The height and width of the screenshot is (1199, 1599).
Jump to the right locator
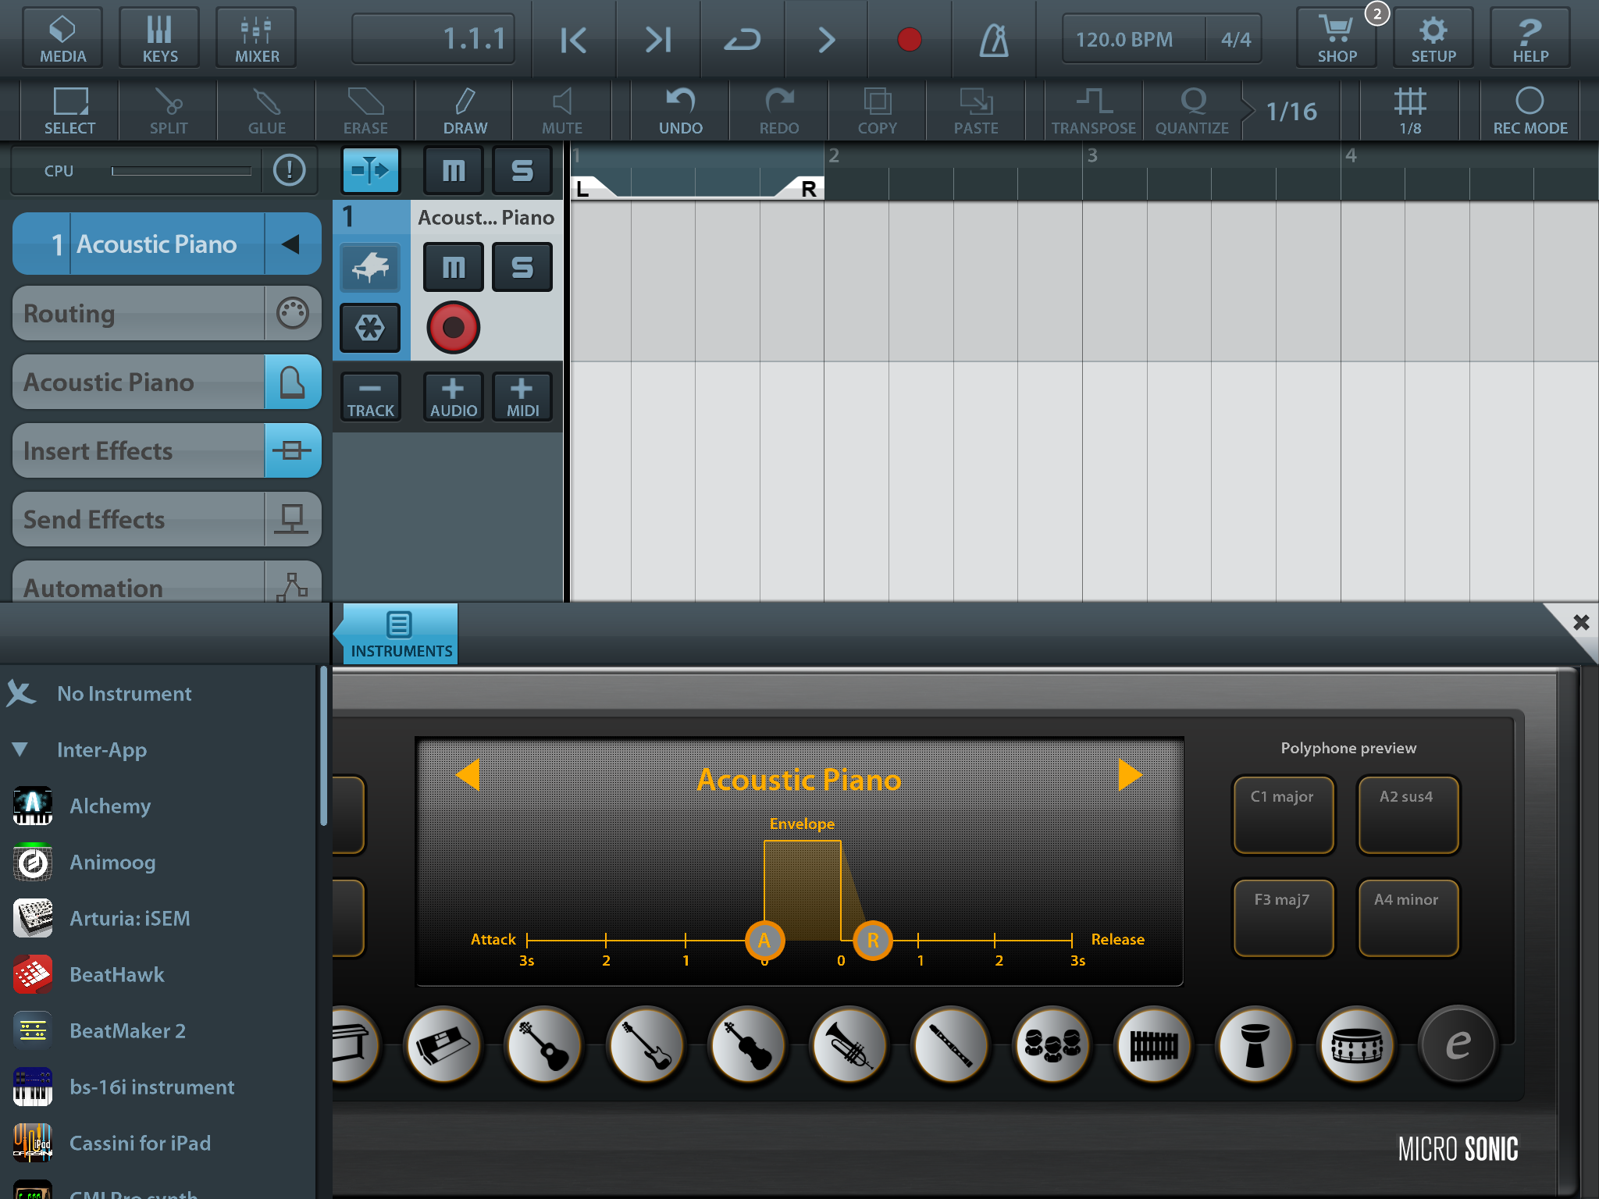[658, 39]
